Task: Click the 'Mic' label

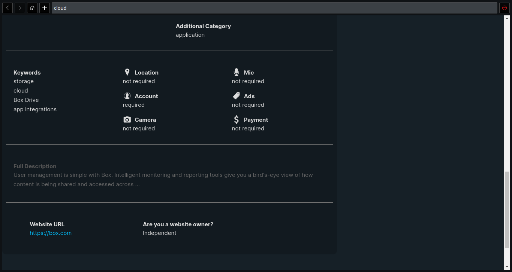Action: pos(249,73)
